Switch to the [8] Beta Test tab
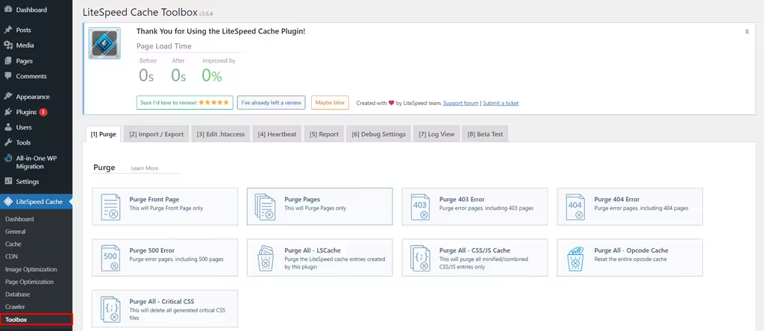 point(485,134)
